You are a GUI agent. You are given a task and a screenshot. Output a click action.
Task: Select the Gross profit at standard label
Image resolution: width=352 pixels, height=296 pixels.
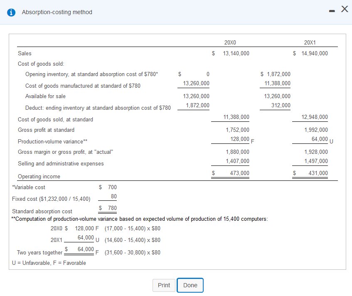46,130
